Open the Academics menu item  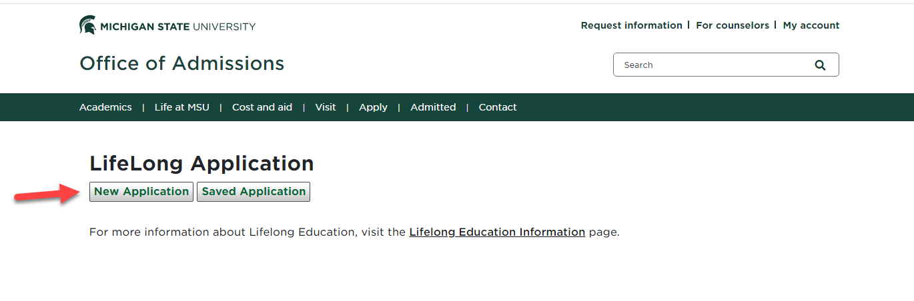point(105,107)
